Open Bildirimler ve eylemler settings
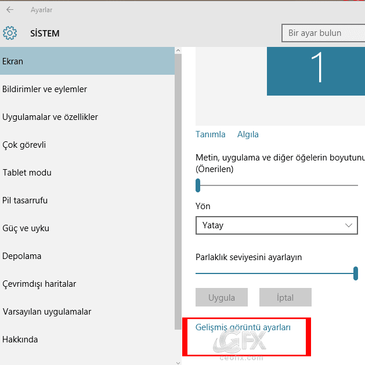 tap(87, 89)
